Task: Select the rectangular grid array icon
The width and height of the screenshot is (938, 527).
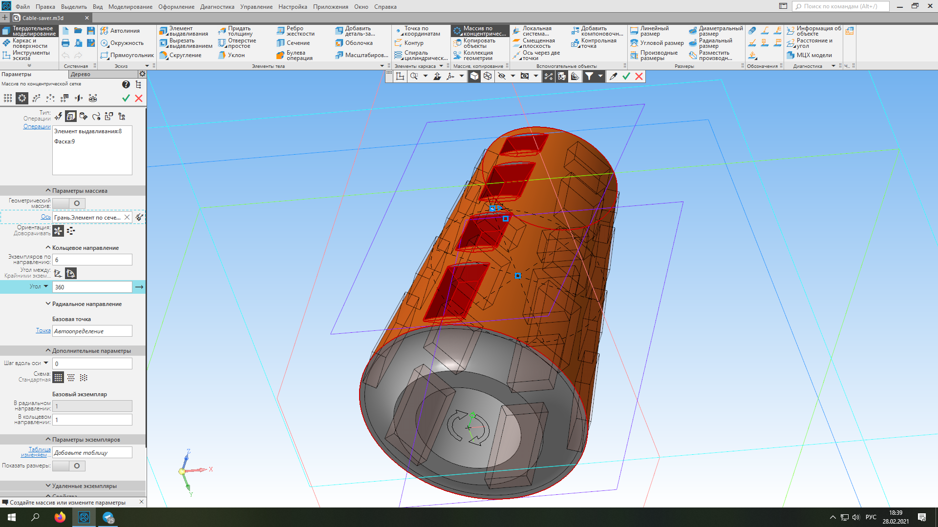Action: tap(8, 98)
